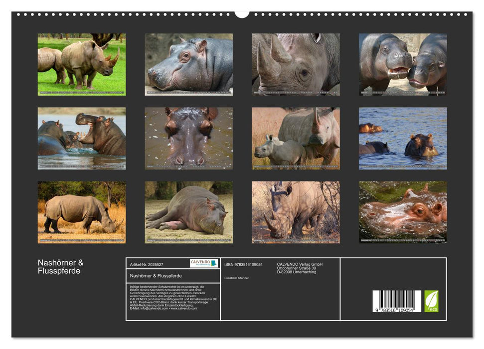484x349 pixels.
Task: Select the hippos swimming in blue water photo
Action: coord(403,138)
